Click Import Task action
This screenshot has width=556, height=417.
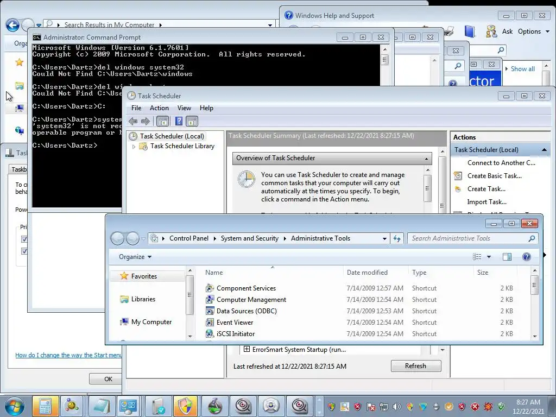[x=486, y=202]
